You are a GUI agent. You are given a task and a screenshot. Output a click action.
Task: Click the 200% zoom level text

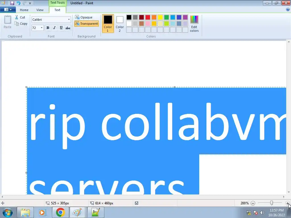tap(244, 203)
